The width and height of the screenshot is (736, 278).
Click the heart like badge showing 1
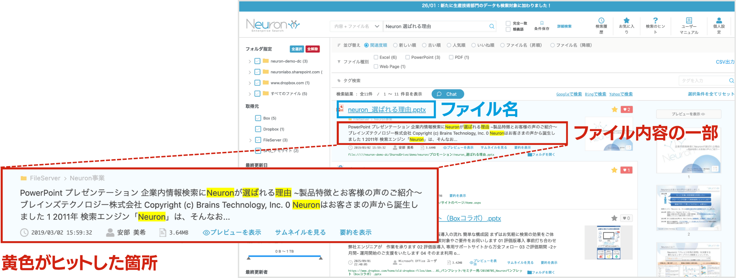(x=627, y=170)
